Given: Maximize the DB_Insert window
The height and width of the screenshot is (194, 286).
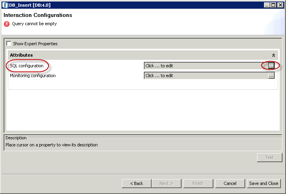Looking at the screenshot, I should click(x=273, y=5).
